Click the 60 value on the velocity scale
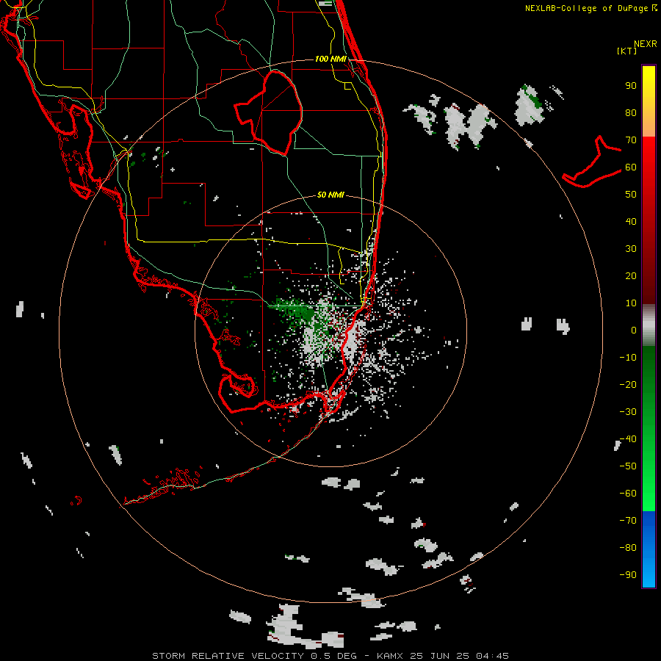The height and width of the screenshot is (661, 661). pyautogui.click(x=631, y=167)
